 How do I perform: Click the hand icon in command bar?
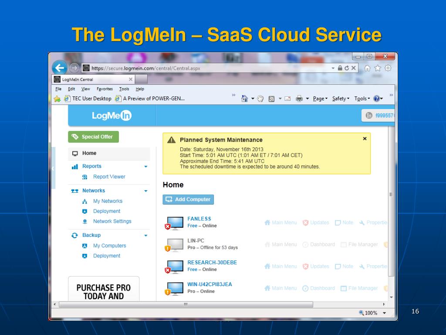260,99
